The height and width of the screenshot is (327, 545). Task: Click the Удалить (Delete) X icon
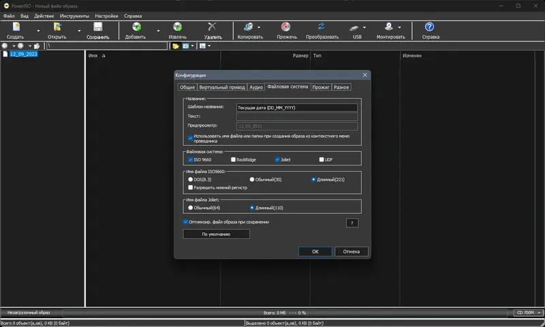point(212,27)
